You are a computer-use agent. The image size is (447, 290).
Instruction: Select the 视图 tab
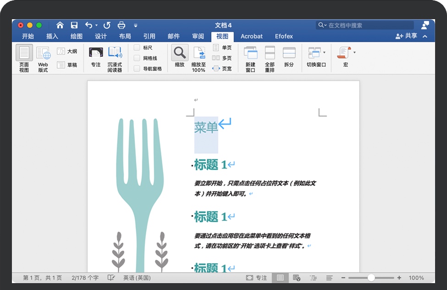click(222, 37)
